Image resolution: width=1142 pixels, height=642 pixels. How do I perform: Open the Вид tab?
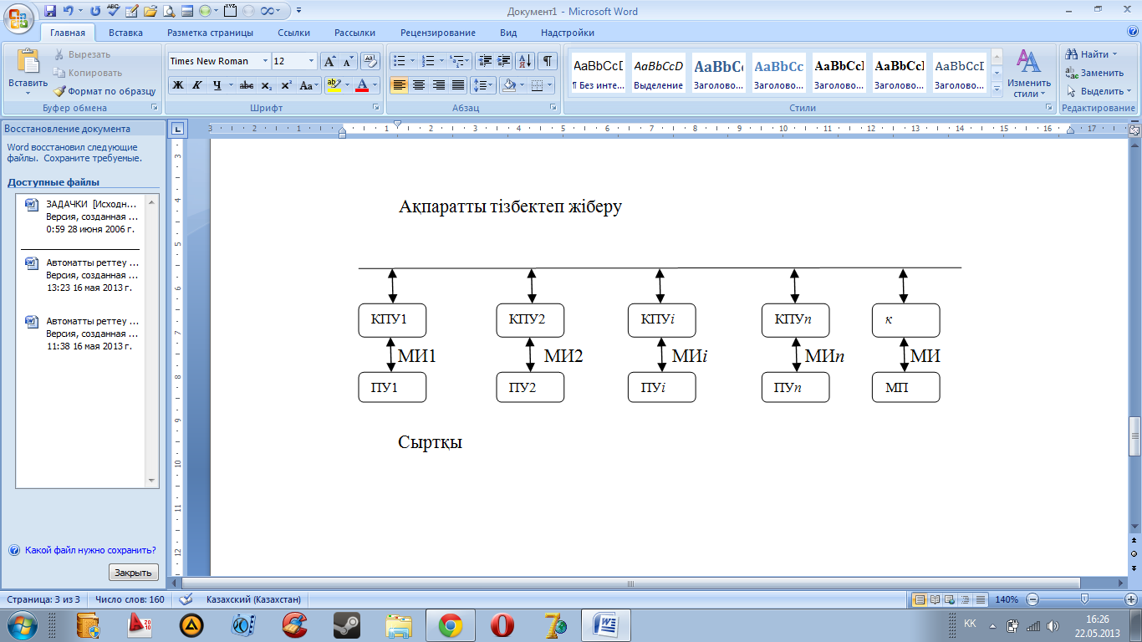coord(508,33)
